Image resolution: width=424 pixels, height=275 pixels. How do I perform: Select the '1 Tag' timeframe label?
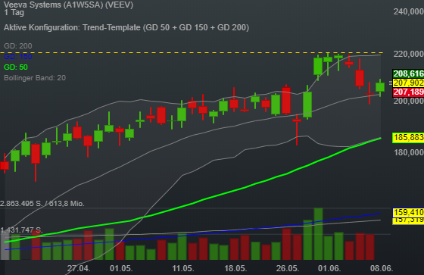point(14,12)
